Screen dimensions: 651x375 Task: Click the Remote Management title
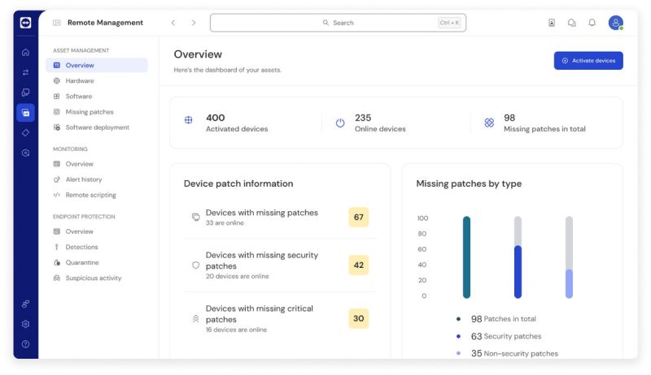105,23
